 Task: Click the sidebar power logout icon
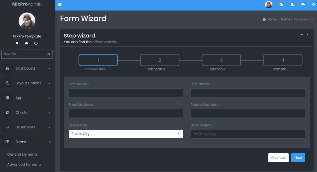(x=36, y=43)
